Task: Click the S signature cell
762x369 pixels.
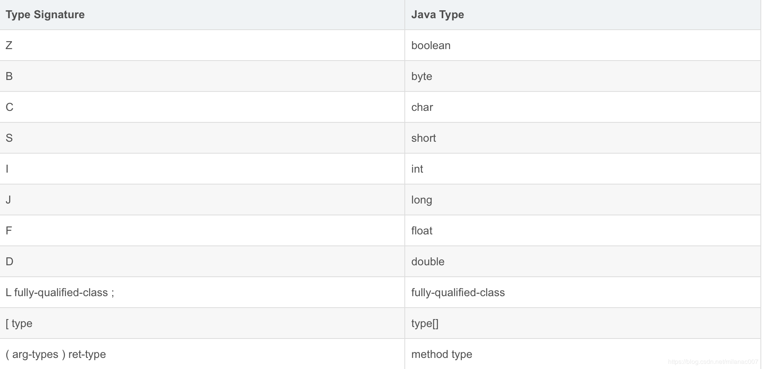Action: (x=9, y=138)
